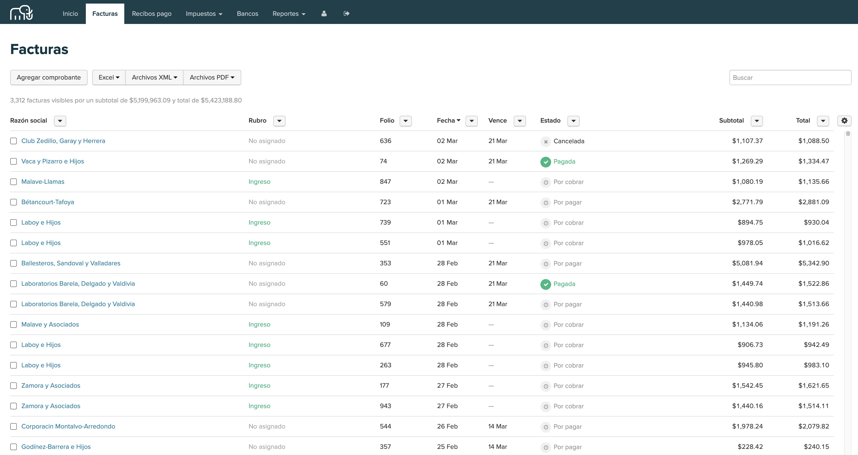The width and height of the screenshot is (858, 455).
Task: Open the user profile icon
Action: pyautogui.click(x=324, y=14)
